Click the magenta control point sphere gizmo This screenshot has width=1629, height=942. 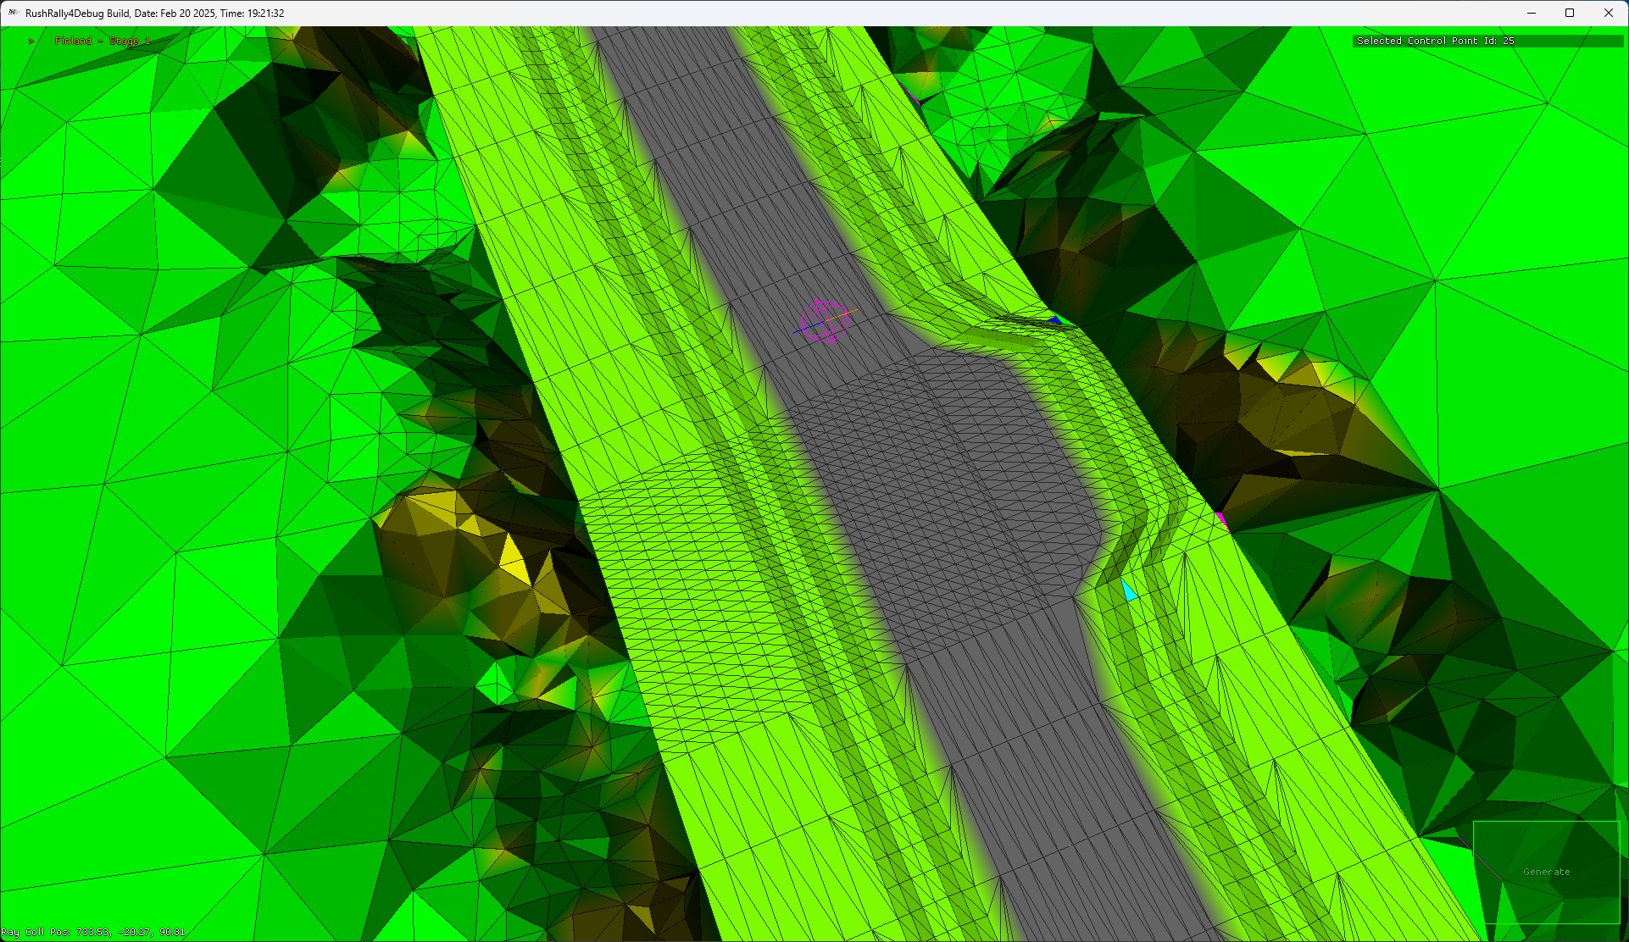pyautogui.click(x=824, y=322)
